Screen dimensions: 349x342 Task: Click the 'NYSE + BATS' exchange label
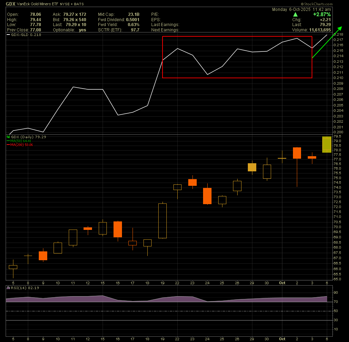click(72, 4)
